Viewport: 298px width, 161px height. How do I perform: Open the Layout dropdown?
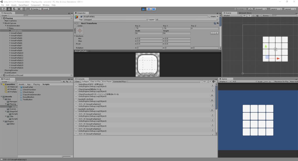pyautogui.click(x=290, y=9)
